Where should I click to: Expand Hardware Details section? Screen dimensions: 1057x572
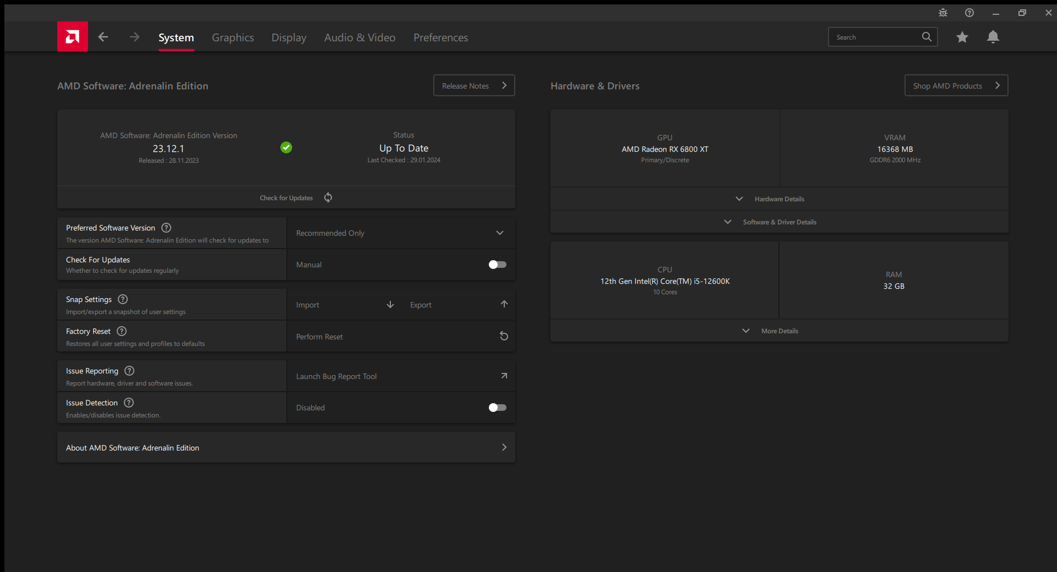(779, 199)
